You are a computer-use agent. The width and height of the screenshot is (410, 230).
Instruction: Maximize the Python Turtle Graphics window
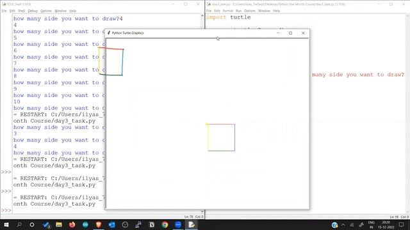290,33
